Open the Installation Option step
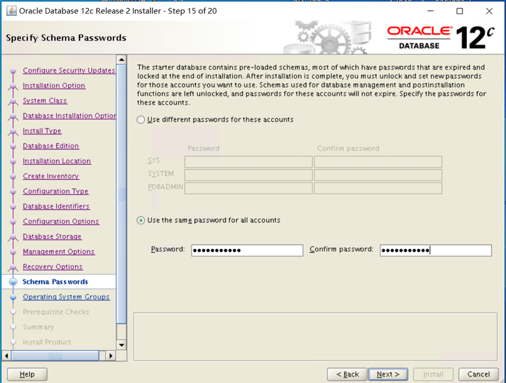The width and height of the screenshot is (506, 383). coord(54,86)
